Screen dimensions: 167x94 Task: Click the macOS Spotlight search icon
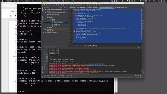(159, 1)
